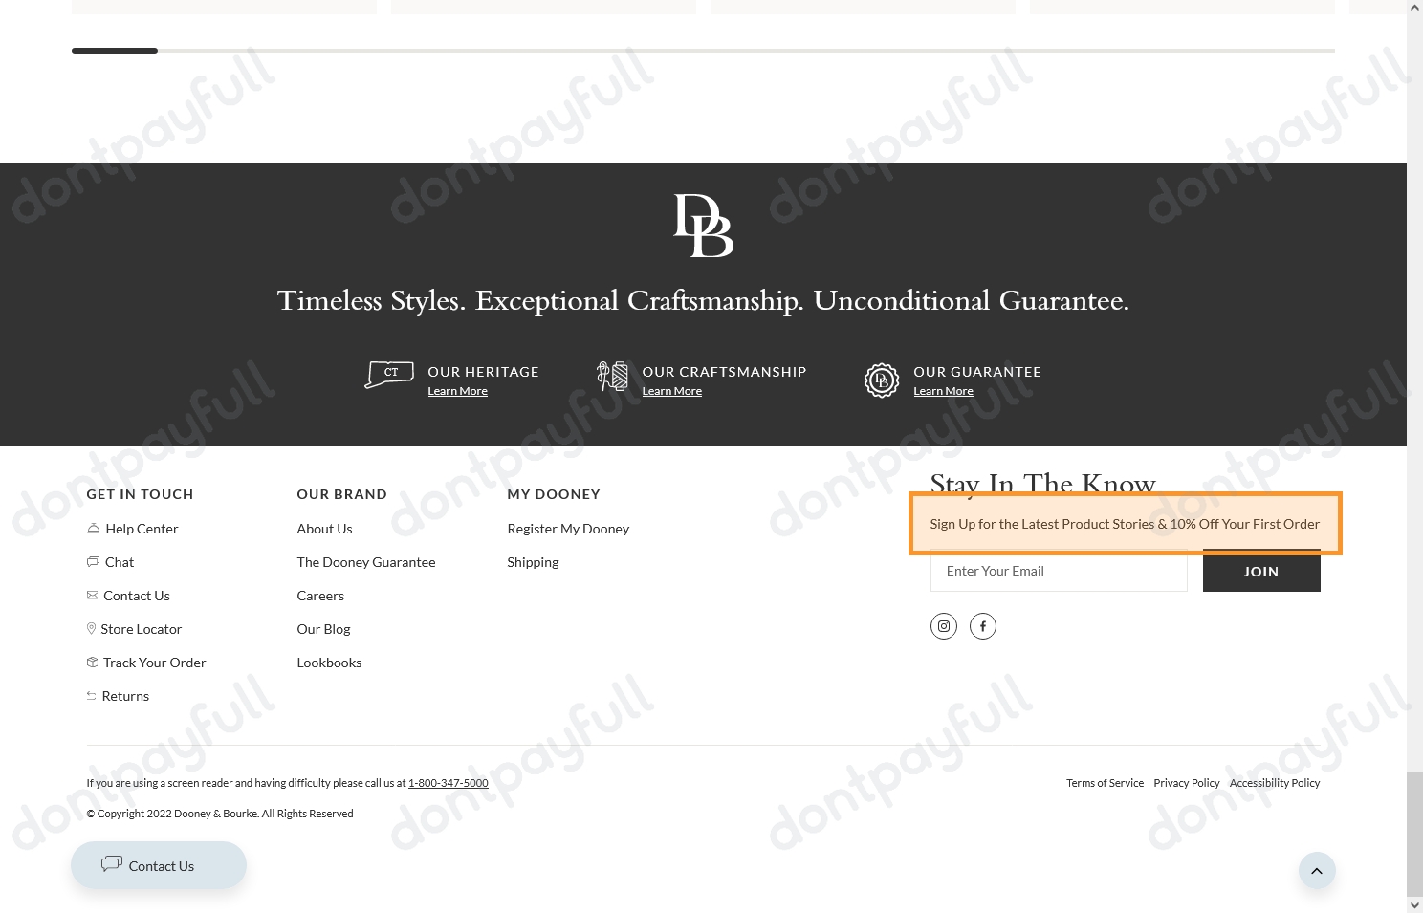Open the floating Contact Us chat button
The width and height of the screenshot is (1423, 913).
click(x=159, y=865)
